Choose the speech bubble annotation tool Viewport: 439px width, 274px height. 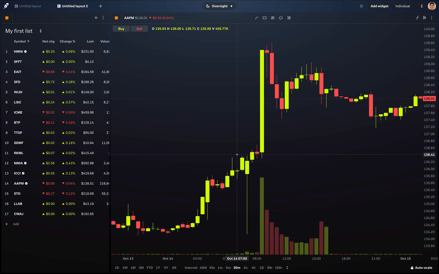point(281,18)
